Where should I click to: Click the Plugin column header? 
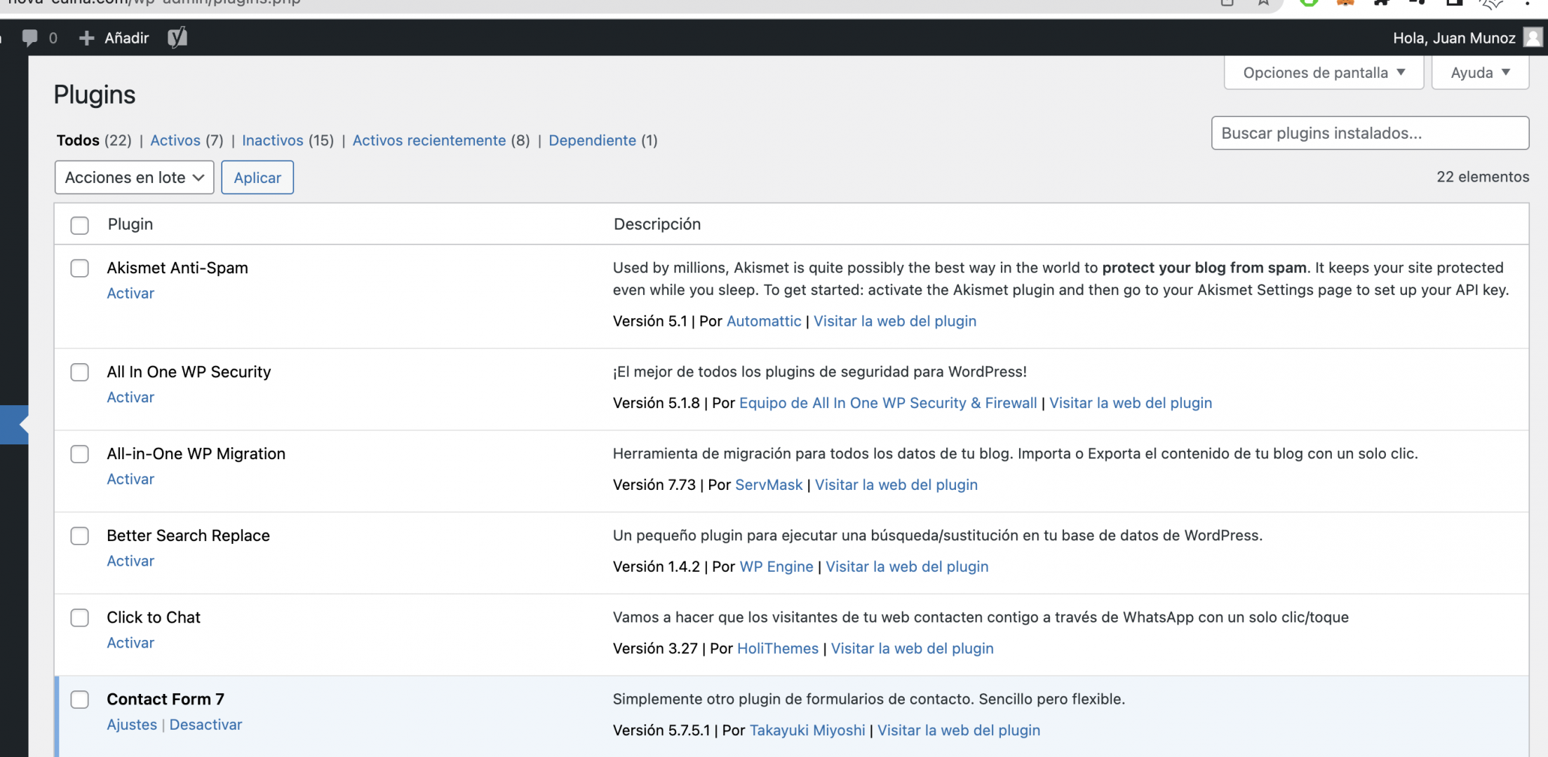(x=130, y=224)
